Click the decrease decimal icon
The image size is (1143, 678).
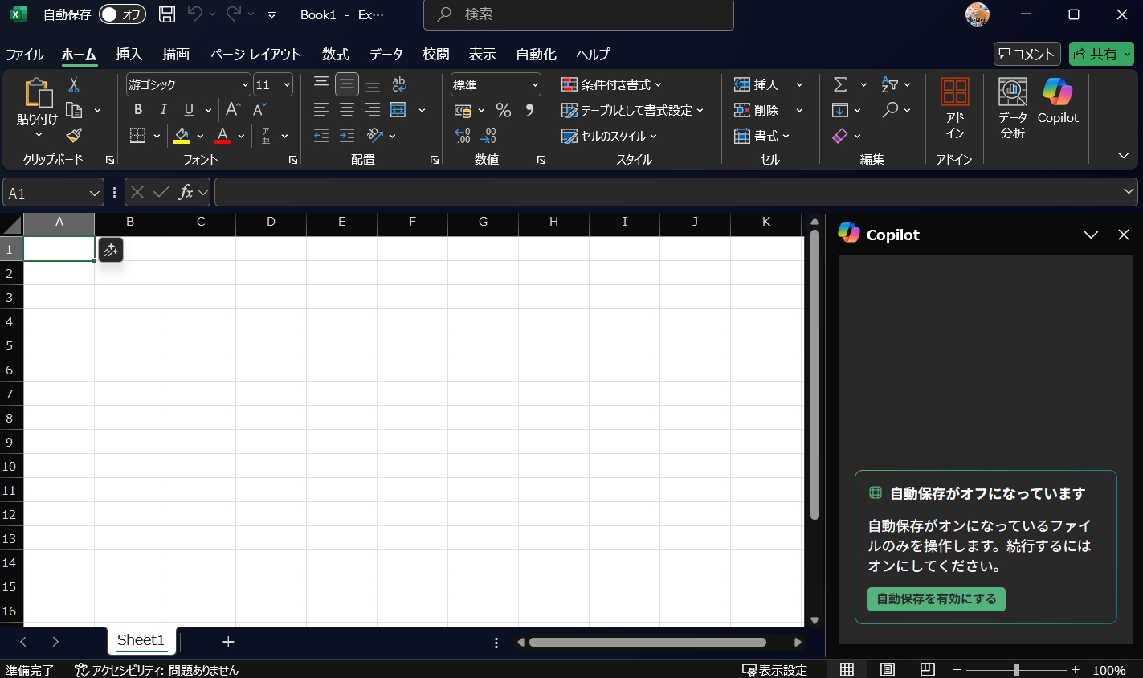(x=488, y=136)
